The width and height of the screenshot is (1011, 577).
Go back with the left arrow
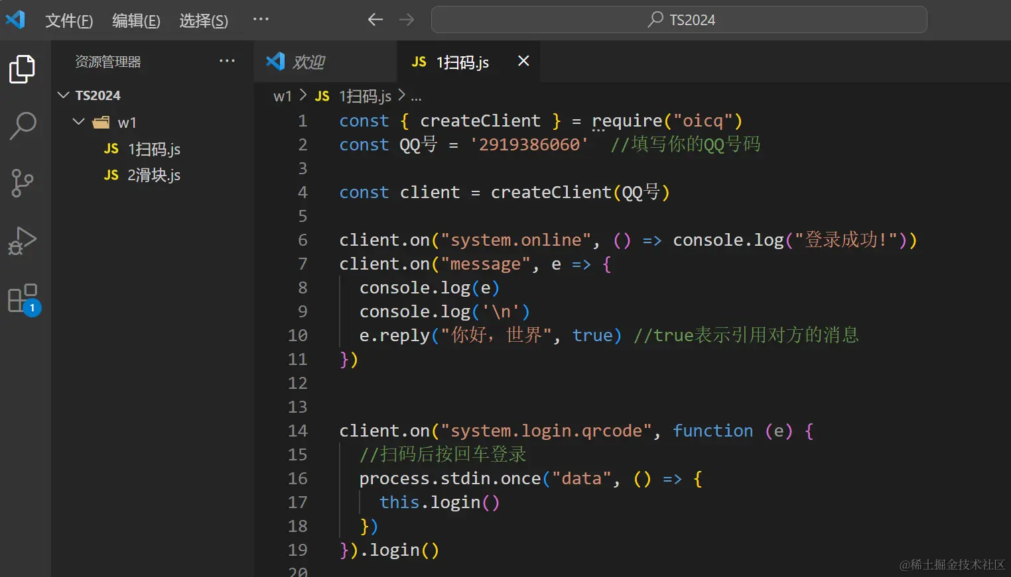tap(375, 20)
